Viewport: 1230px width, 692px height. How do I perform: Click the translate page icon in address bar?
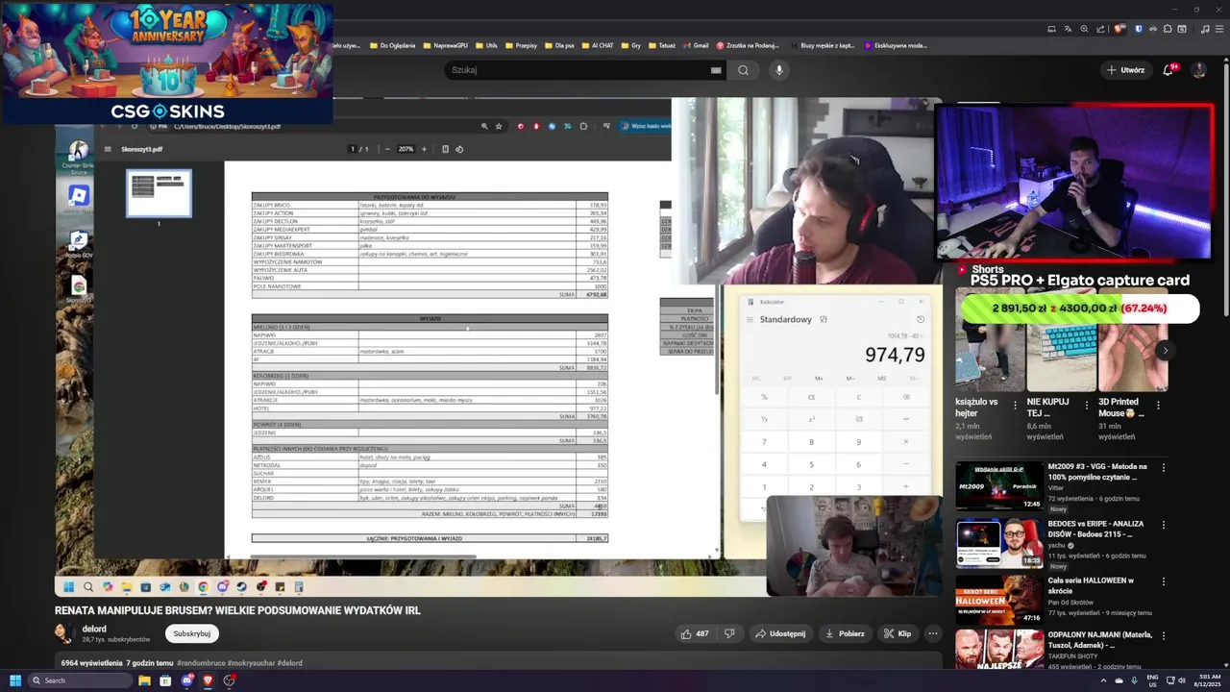1069,29
